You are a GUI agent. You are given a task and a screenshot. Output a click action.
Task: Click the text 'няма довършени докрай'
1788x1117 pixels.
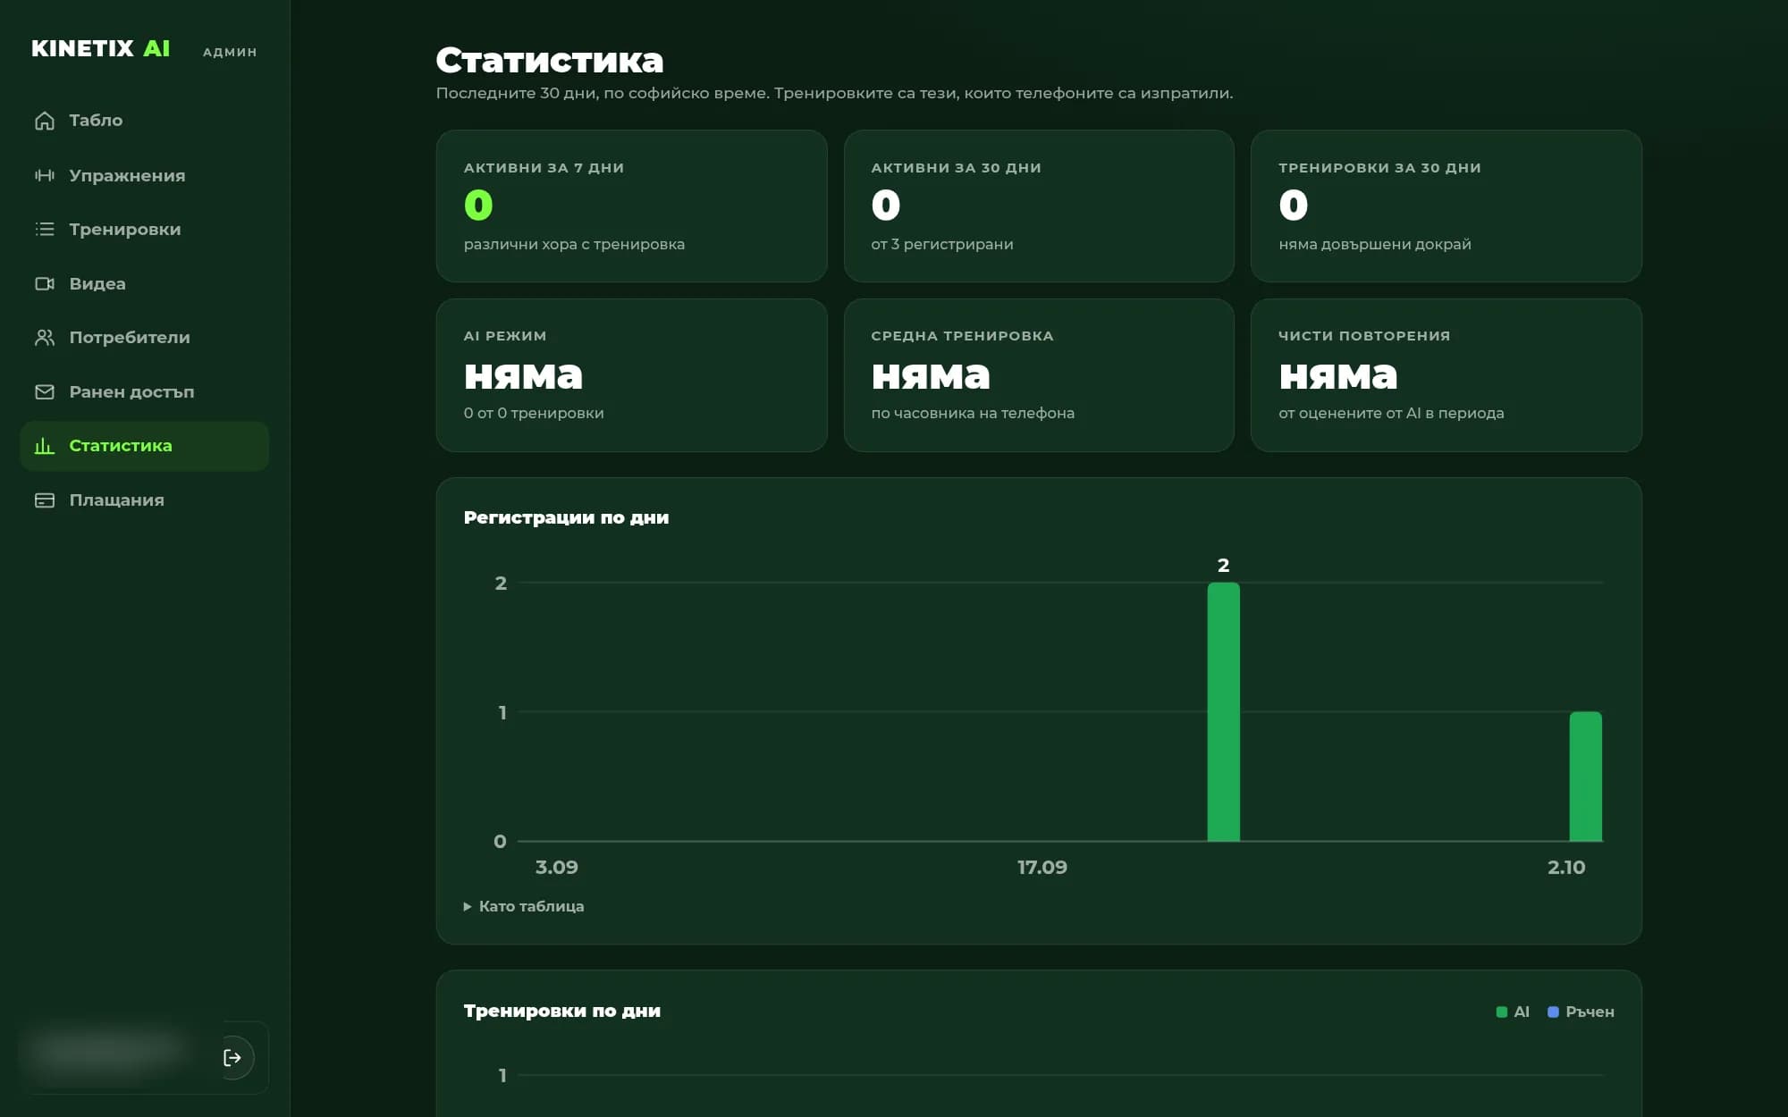(1374, 244)
